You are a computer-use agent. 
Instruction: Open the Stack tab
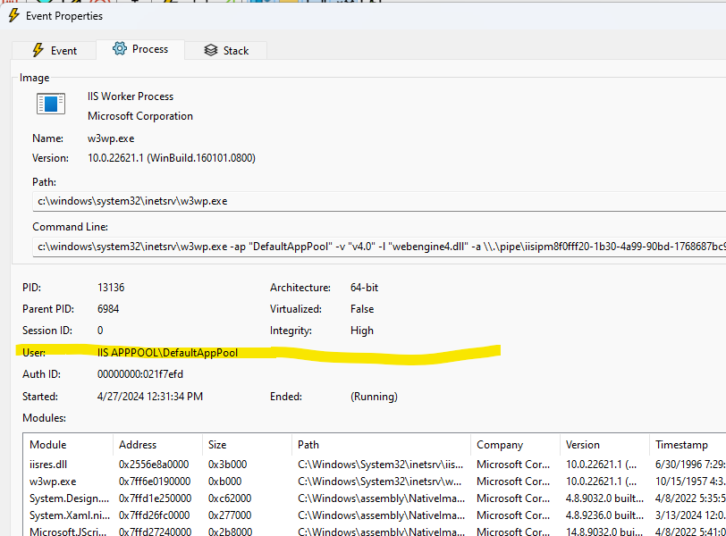tap(226, 50)
